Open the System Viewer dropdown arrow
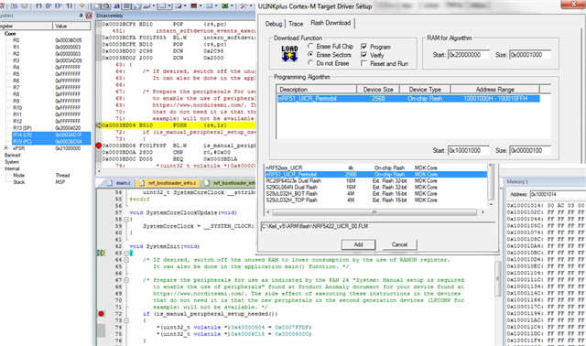The image size is (586, 346). pos(232,6)
